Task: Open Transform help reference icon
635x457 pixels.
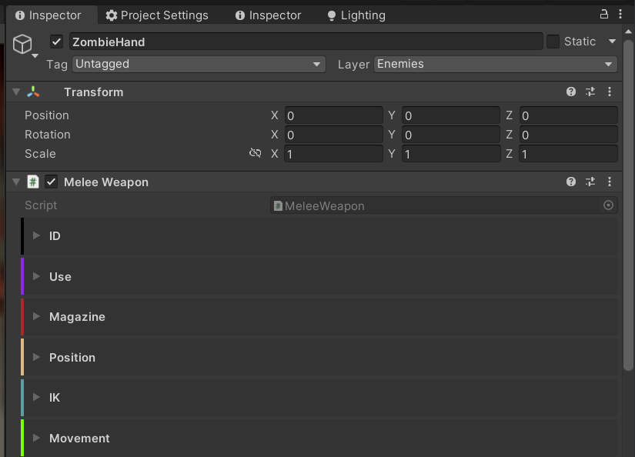Action: (x=571, y=92)
